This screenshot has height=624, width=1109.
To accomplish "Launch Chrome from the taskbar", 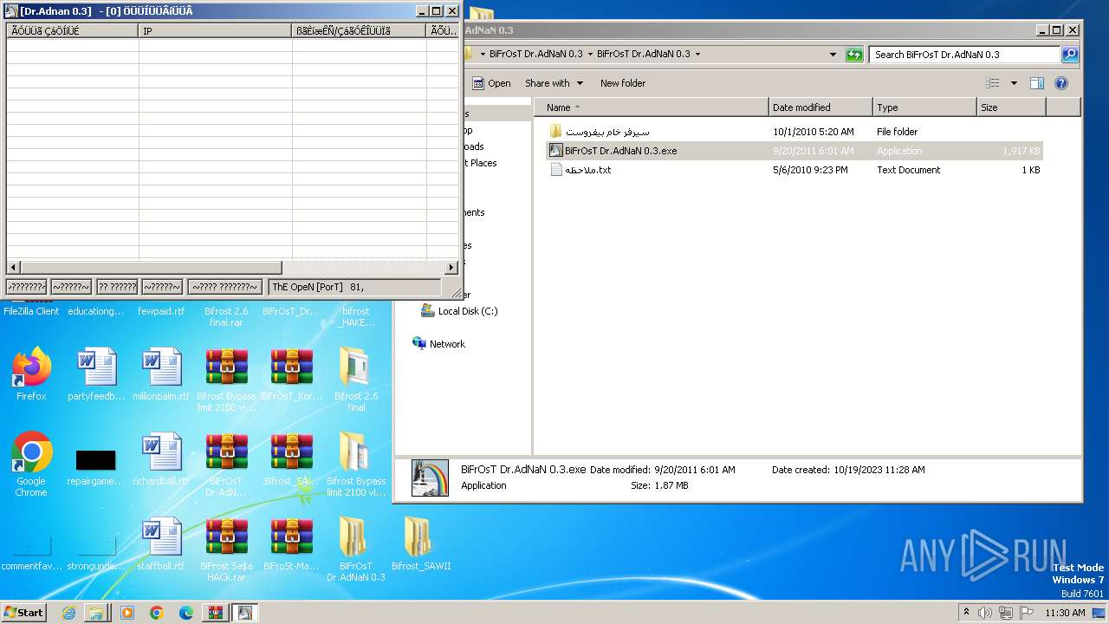I will point(156,613).
